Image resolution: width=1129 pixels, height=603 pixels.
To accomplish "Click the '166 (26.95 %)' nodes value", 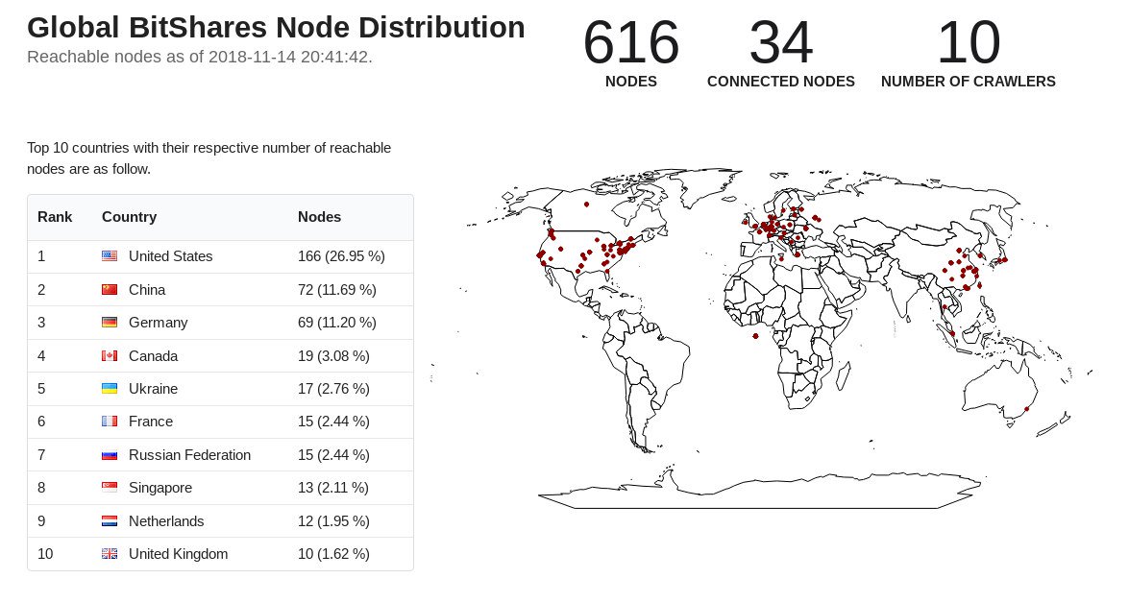I will 341,256.
